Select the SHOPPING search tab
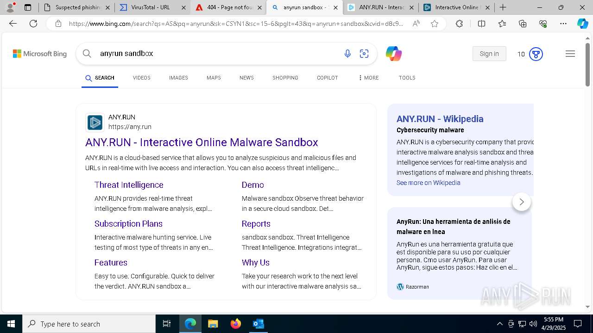This screenshot has width=593, height=333. 285,78
